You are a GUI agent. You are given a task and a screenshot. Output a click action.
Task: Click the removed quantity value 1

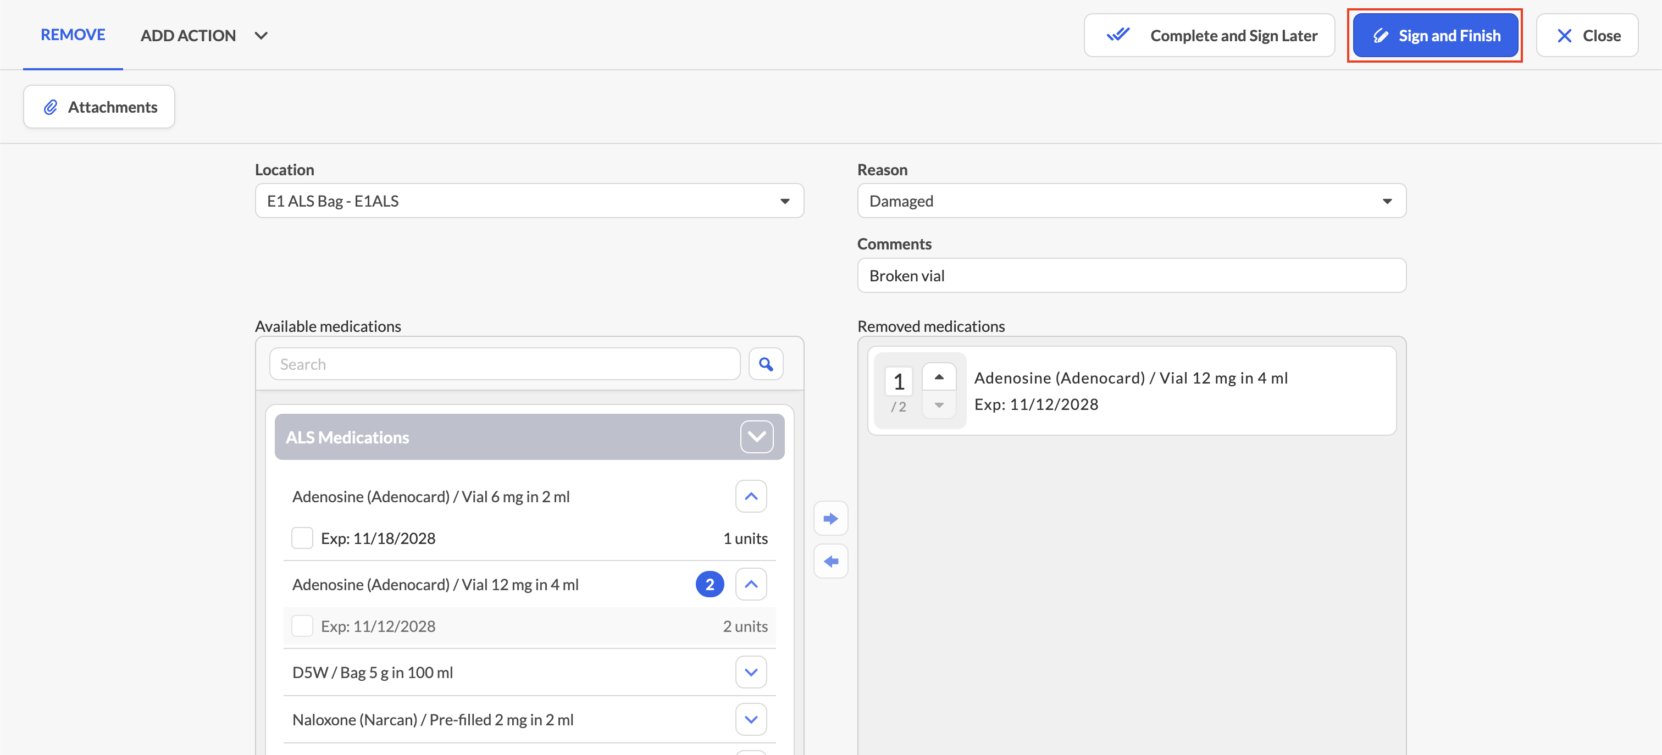coord(899,382)
